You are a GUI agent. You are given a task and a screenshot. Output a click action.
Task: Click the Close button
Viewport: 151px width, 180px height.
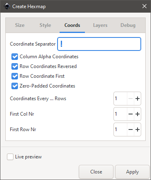(x=96, y=172)
